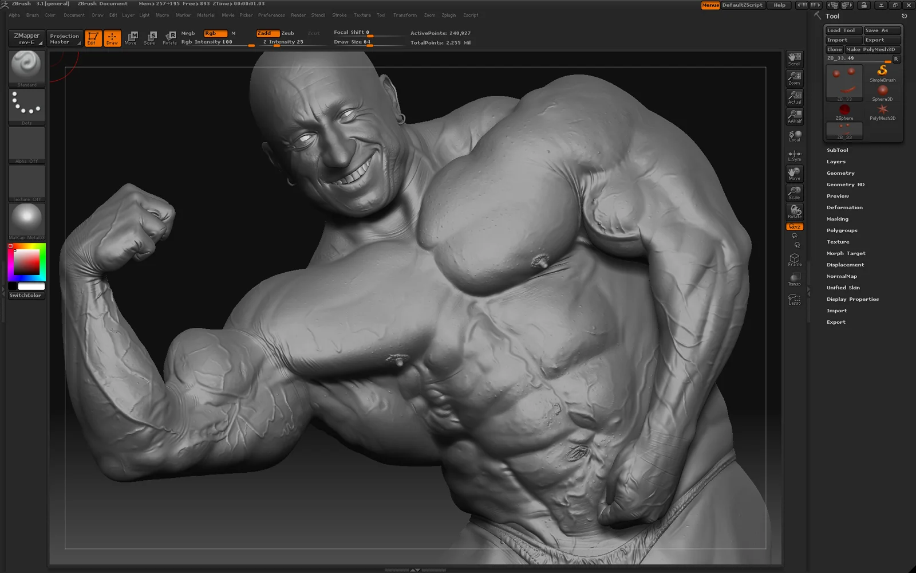Toggle the Rgb paint mode

[215, 33]
